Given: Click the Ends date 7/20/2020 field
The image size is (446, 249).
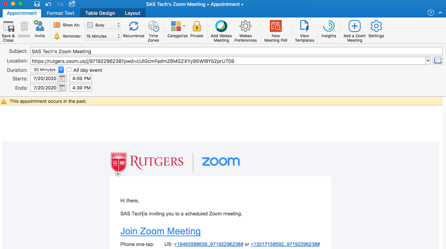Looking at the screenshot, I should click(x=44, y=88).
